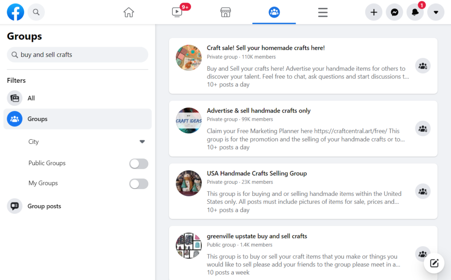The width and height of the screenshot is (451, 280).
Task: Expand the City filter dropdown
Action: click(142, 142)
